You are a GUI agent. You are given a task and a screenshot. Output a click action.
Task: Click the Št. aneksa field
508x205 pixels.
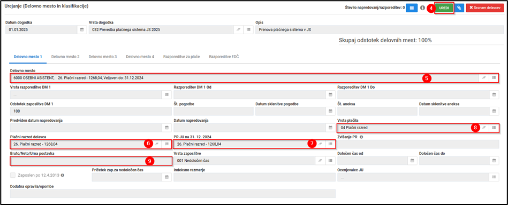click(377, 111)
